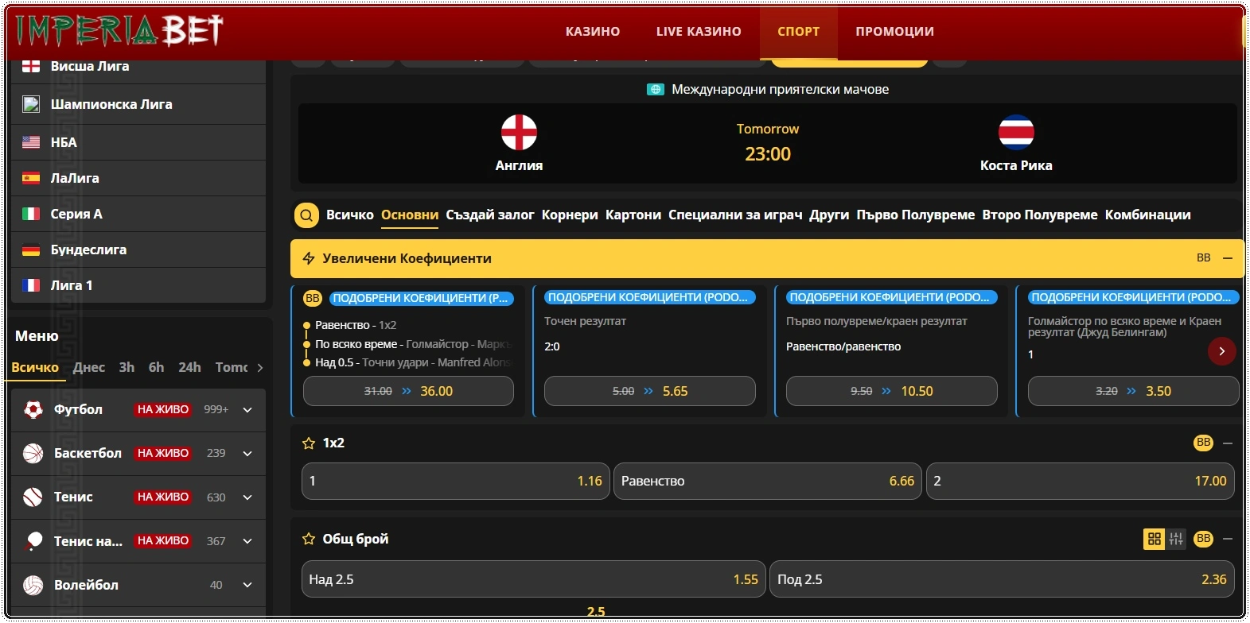Collapse the Увеличени Коефициенти section
Screen dimensions: 1250x623
1228,258
